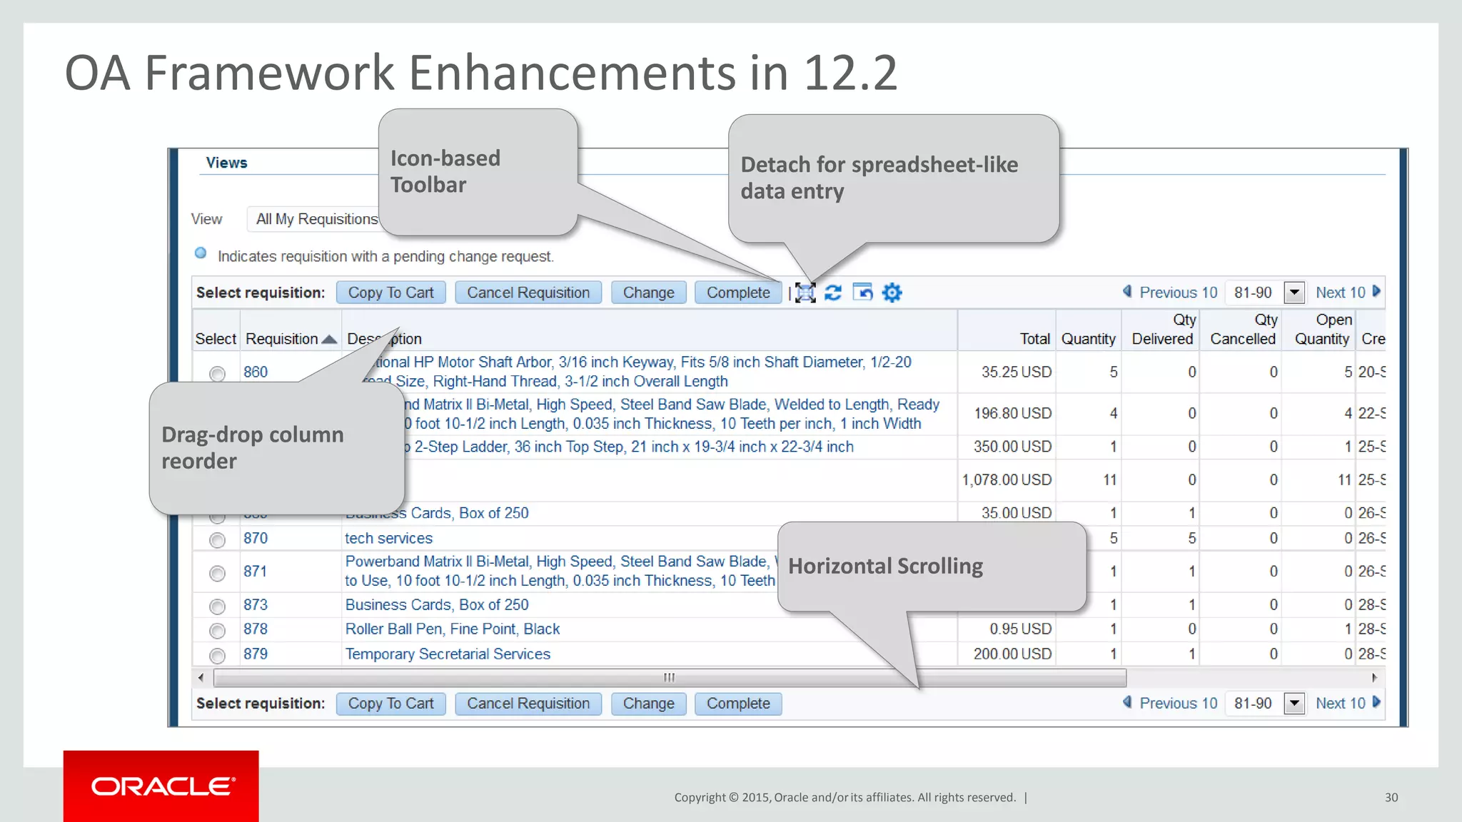Click the bottom Copy To Cart button
The height and width of the screenshot is (822, 1462).
(x=390, y=704)
